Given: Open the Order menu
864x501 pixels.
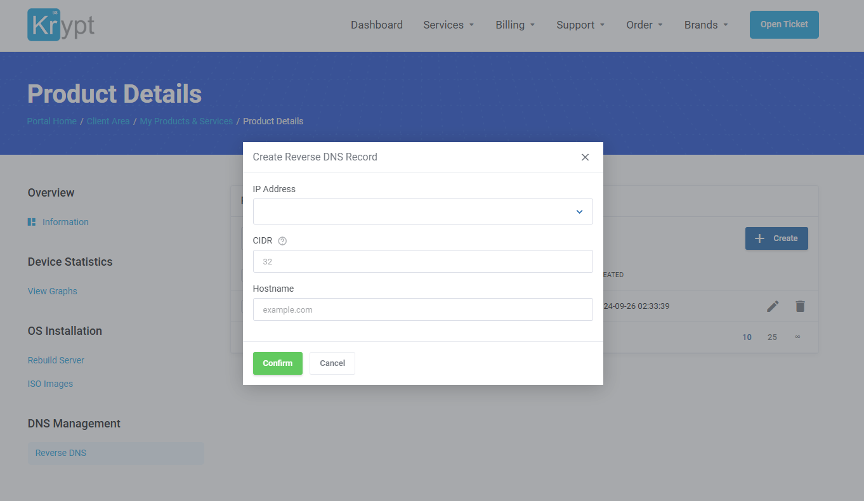Looking at the screenshot, I should [644, 25].
